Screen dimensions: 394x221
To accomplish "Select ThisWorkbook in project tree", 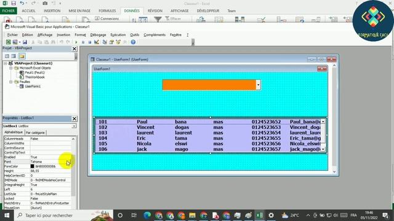I will pyautogui.click(x=34, y=77).
